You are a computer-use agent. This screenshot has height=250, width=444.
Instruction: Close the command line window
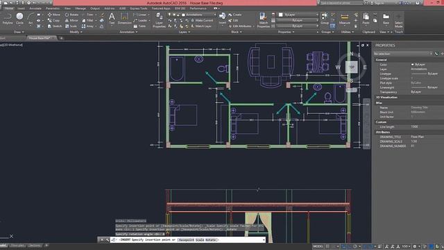[x=102, y=240]
